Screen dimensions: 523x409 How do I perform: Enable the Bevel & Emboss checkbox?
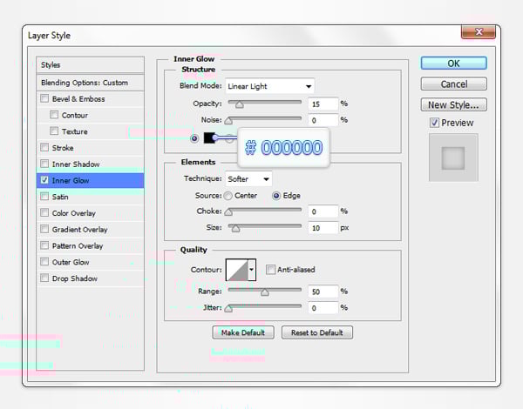[44, 99]
